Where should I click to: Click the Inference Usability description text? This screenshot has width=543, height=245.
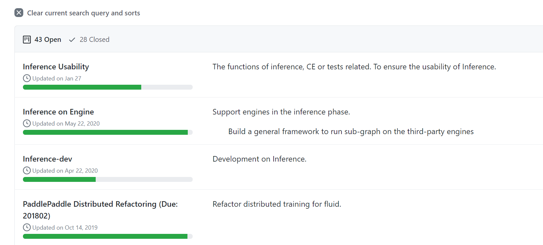[354, 66]
